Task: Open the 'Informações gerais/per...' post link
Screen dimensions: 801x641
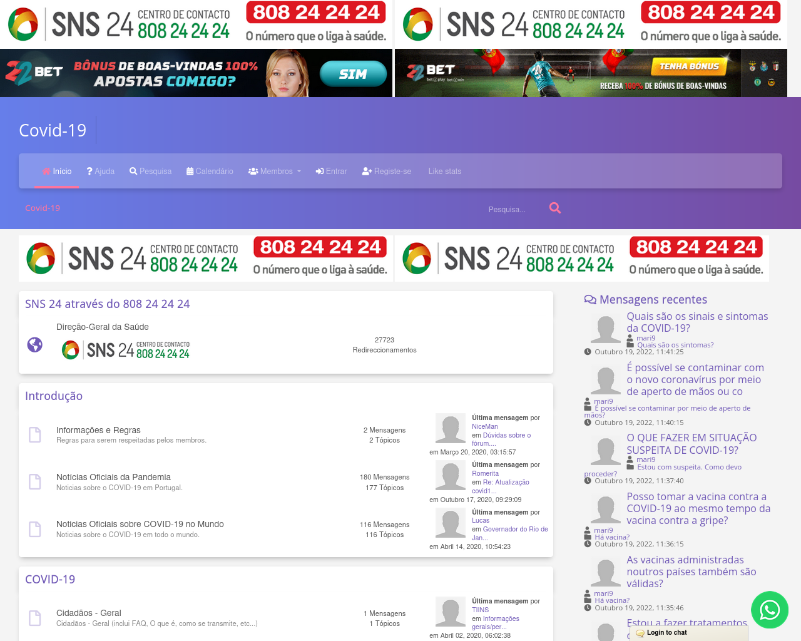Action: 496,622
